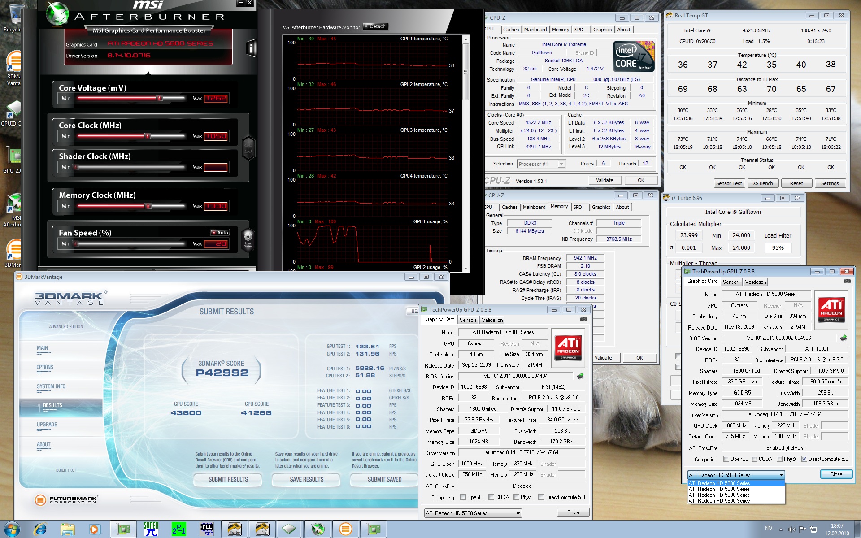Switch to 3DMark orange icon in taskbar
This screenshot has width=861, height=538.
(345, 529)
